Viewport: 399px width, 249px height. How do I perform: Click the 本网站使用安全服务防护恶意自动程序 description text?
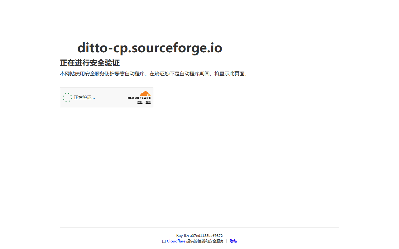tap(154, 74)
